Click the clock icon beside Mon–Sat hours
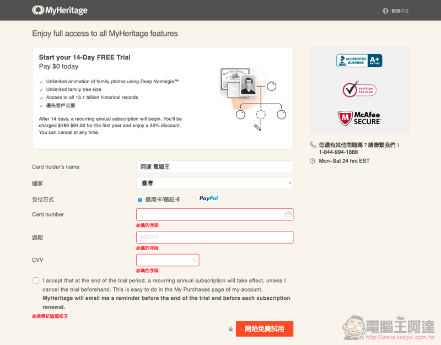Screen dimensions: 441x345 (x=312, y=161)
